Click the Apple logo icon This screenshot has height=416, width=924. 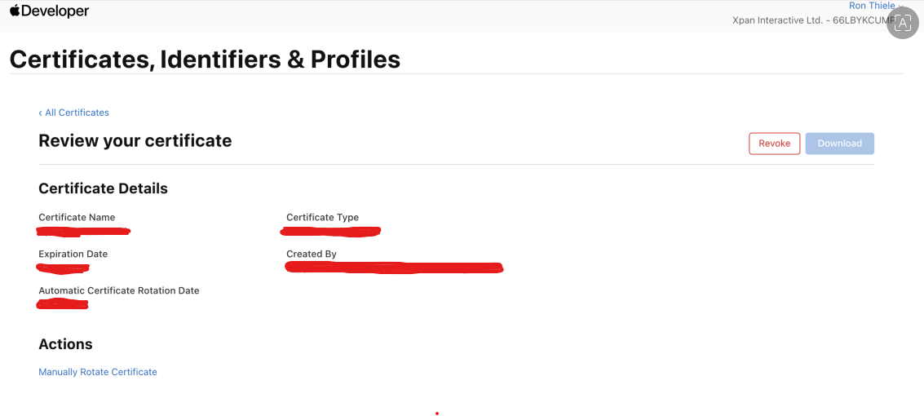[15, 10]
